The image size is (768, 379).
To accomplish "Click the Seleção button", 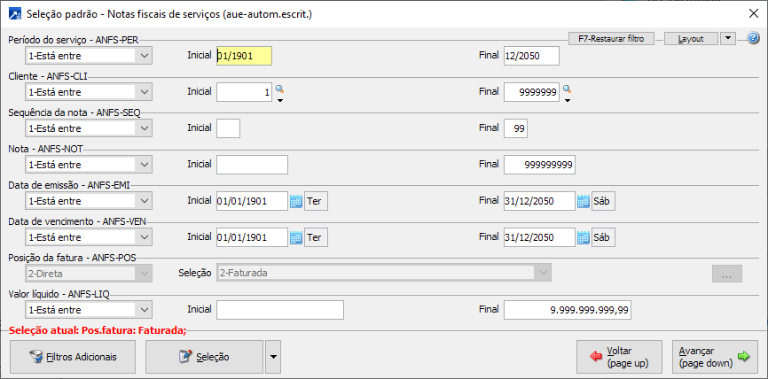I will click(204, 357).
